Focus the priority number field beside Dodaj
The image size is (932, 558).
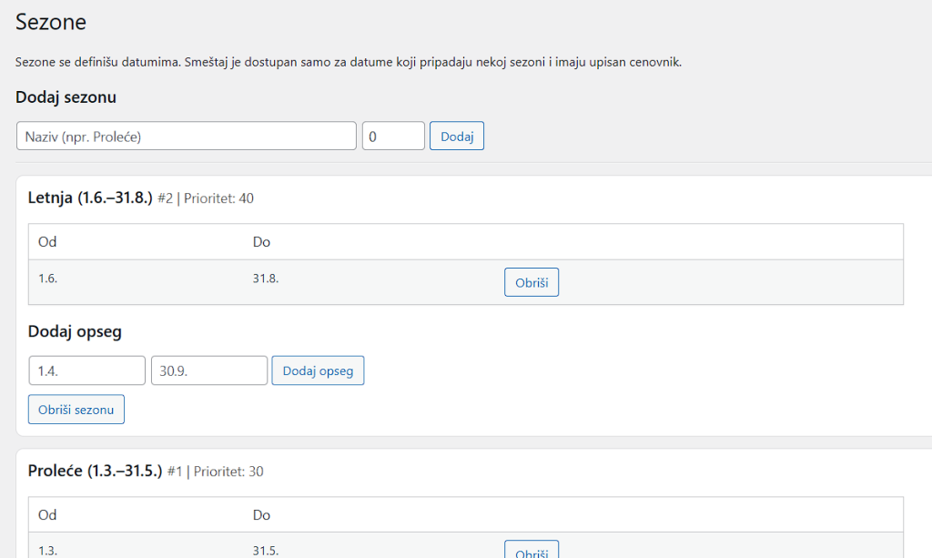(393, 137)
